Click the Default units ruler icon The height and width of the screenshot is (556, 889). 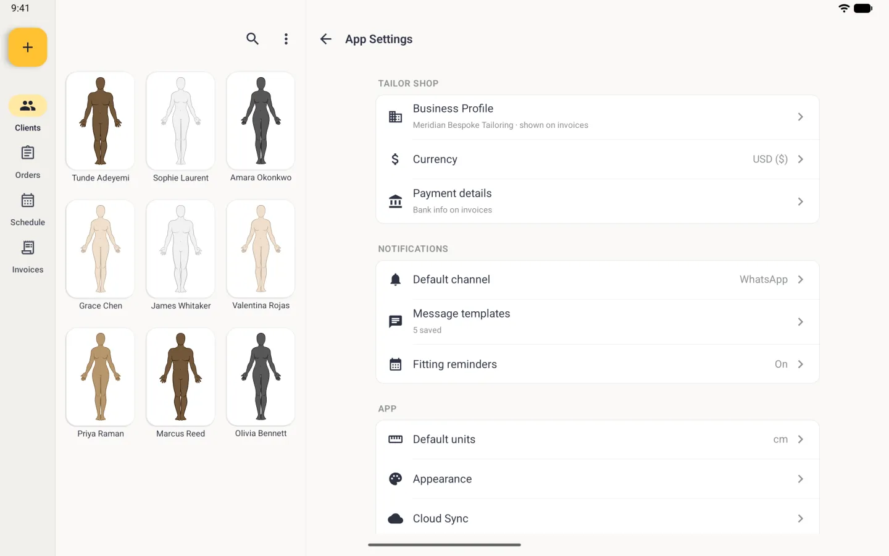pos(396,439)
